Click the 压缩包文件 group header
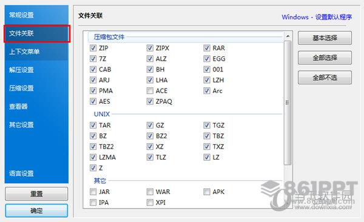The height and width of the screenshot is (222, 364). coord(185,37)
